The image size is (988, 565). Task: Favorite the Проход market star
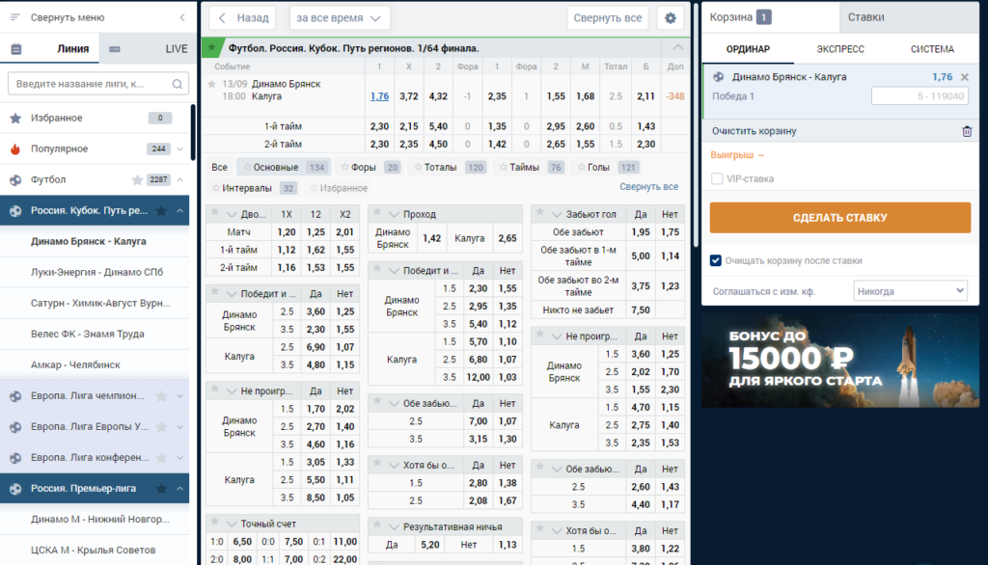[377, 212]
